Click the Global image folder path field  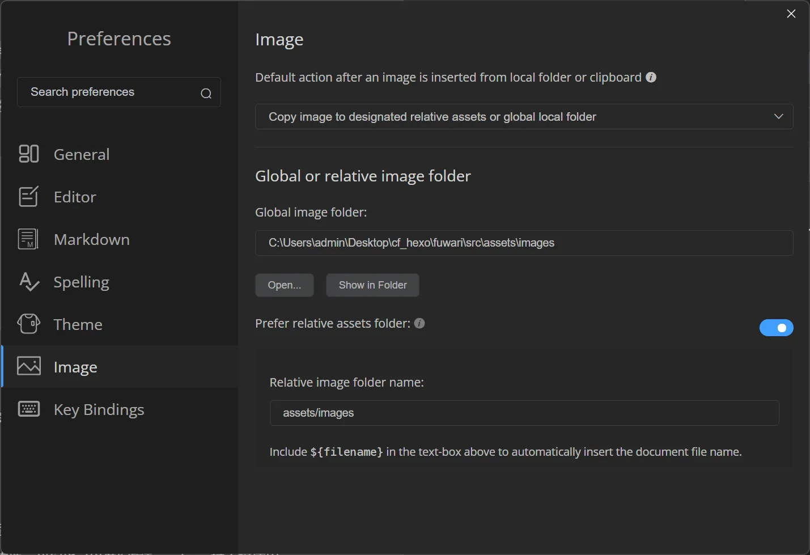point(523,243)
